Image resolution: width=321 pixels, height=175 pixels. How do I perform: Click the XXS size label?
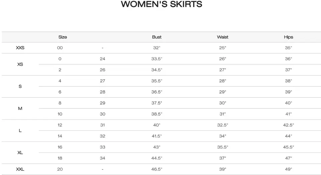[20, 48]
